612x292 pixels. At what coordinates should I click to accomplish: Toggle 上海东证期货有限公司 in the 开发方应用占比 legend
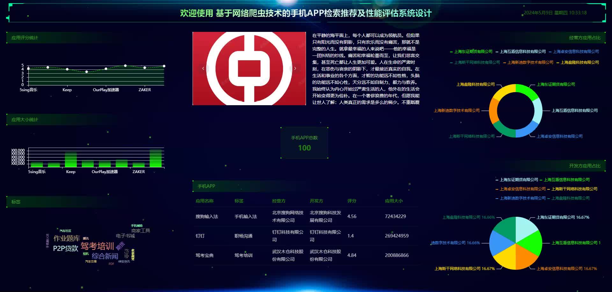click(517, 180)
